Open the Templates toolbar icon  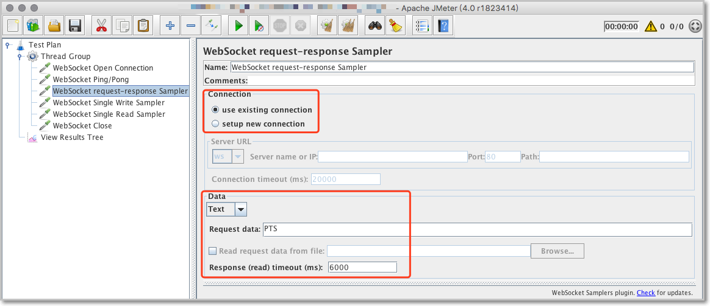coord(34,26)
